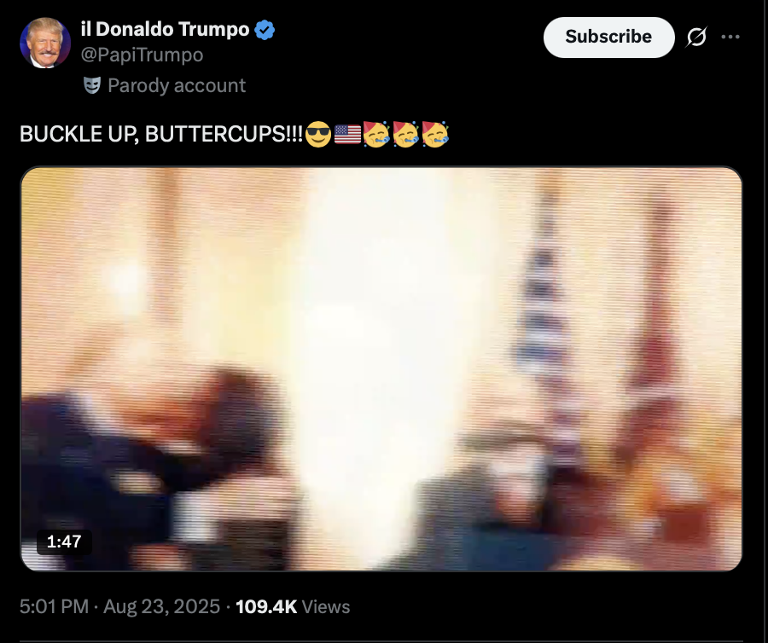Click the 1:47 video duration badge
768x643 pixels.
coord(64,542)
